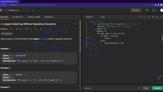
Task: Click the browser zoom magnifier icon
Action: pos(146,5)
